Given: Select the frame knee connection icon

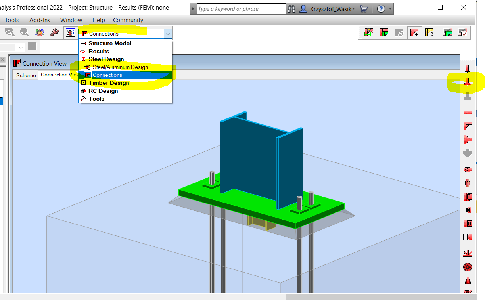Looking at the screenshot, I should click(468, 126).
